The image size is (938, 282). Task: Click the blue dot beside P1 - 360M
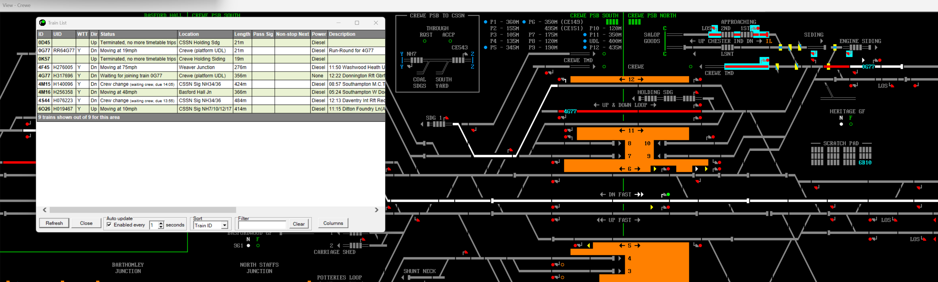pos(485,22)
